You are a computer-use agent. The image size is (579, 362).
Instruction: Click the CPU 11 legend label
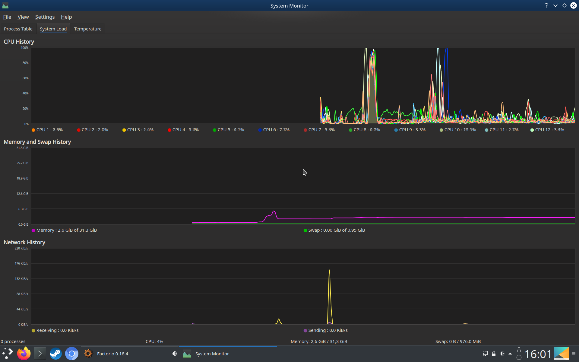click(x=504, y=130)
